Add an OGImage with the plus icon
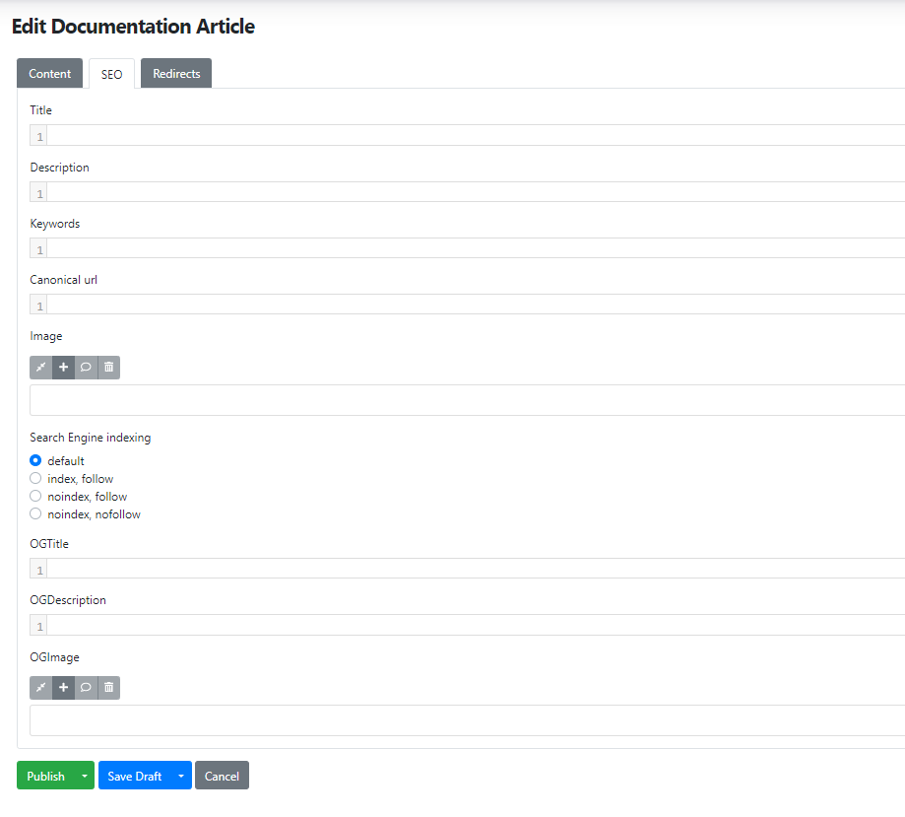This screenshot has height=817, width=905. click(64, 688)
